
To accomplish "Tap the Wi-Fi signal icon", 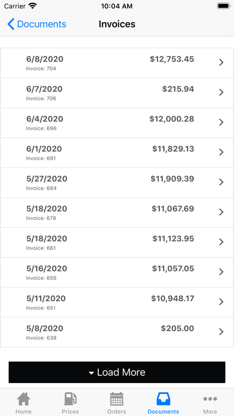I will (33, 6).
